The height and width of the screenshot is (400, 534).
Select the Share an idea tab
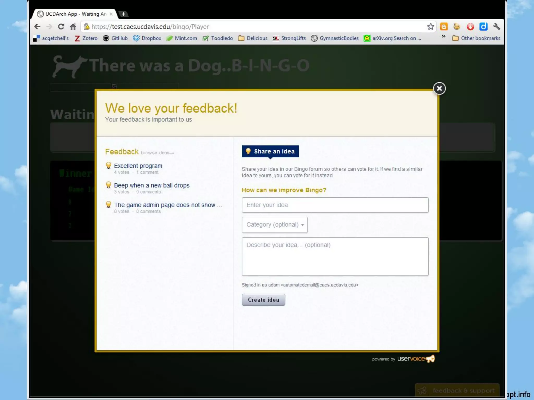point(270,151)
